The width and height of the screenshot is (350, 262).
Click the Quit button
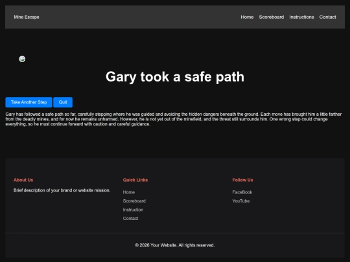[x=63, y=102]
